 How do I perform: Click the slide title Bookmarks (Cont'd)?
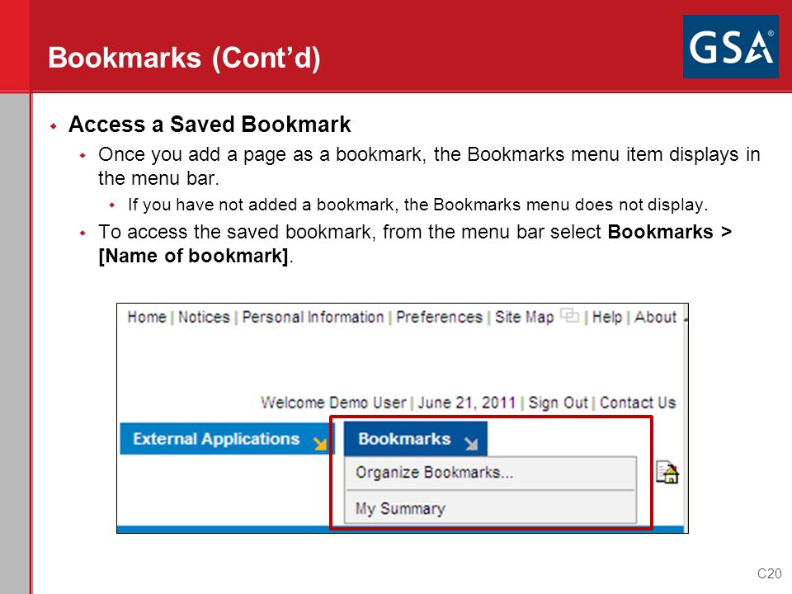[x=184, y=58]
